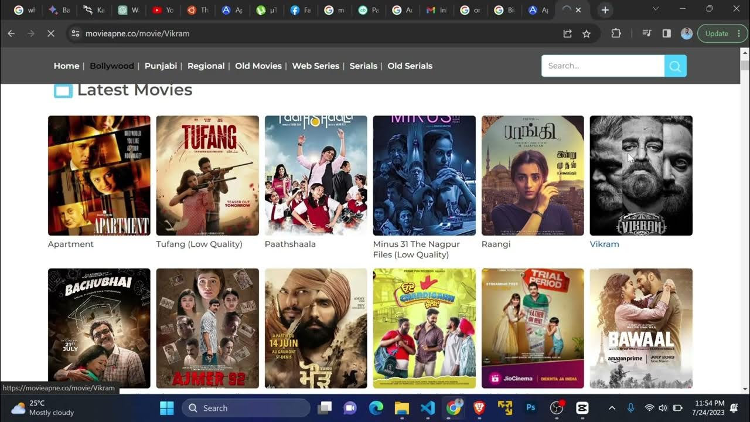Click the Tufang movie poster

coord(207,175)
